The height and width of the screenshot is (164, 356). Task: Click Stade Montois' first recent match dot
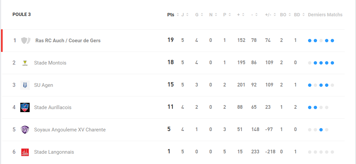[310, 63]
